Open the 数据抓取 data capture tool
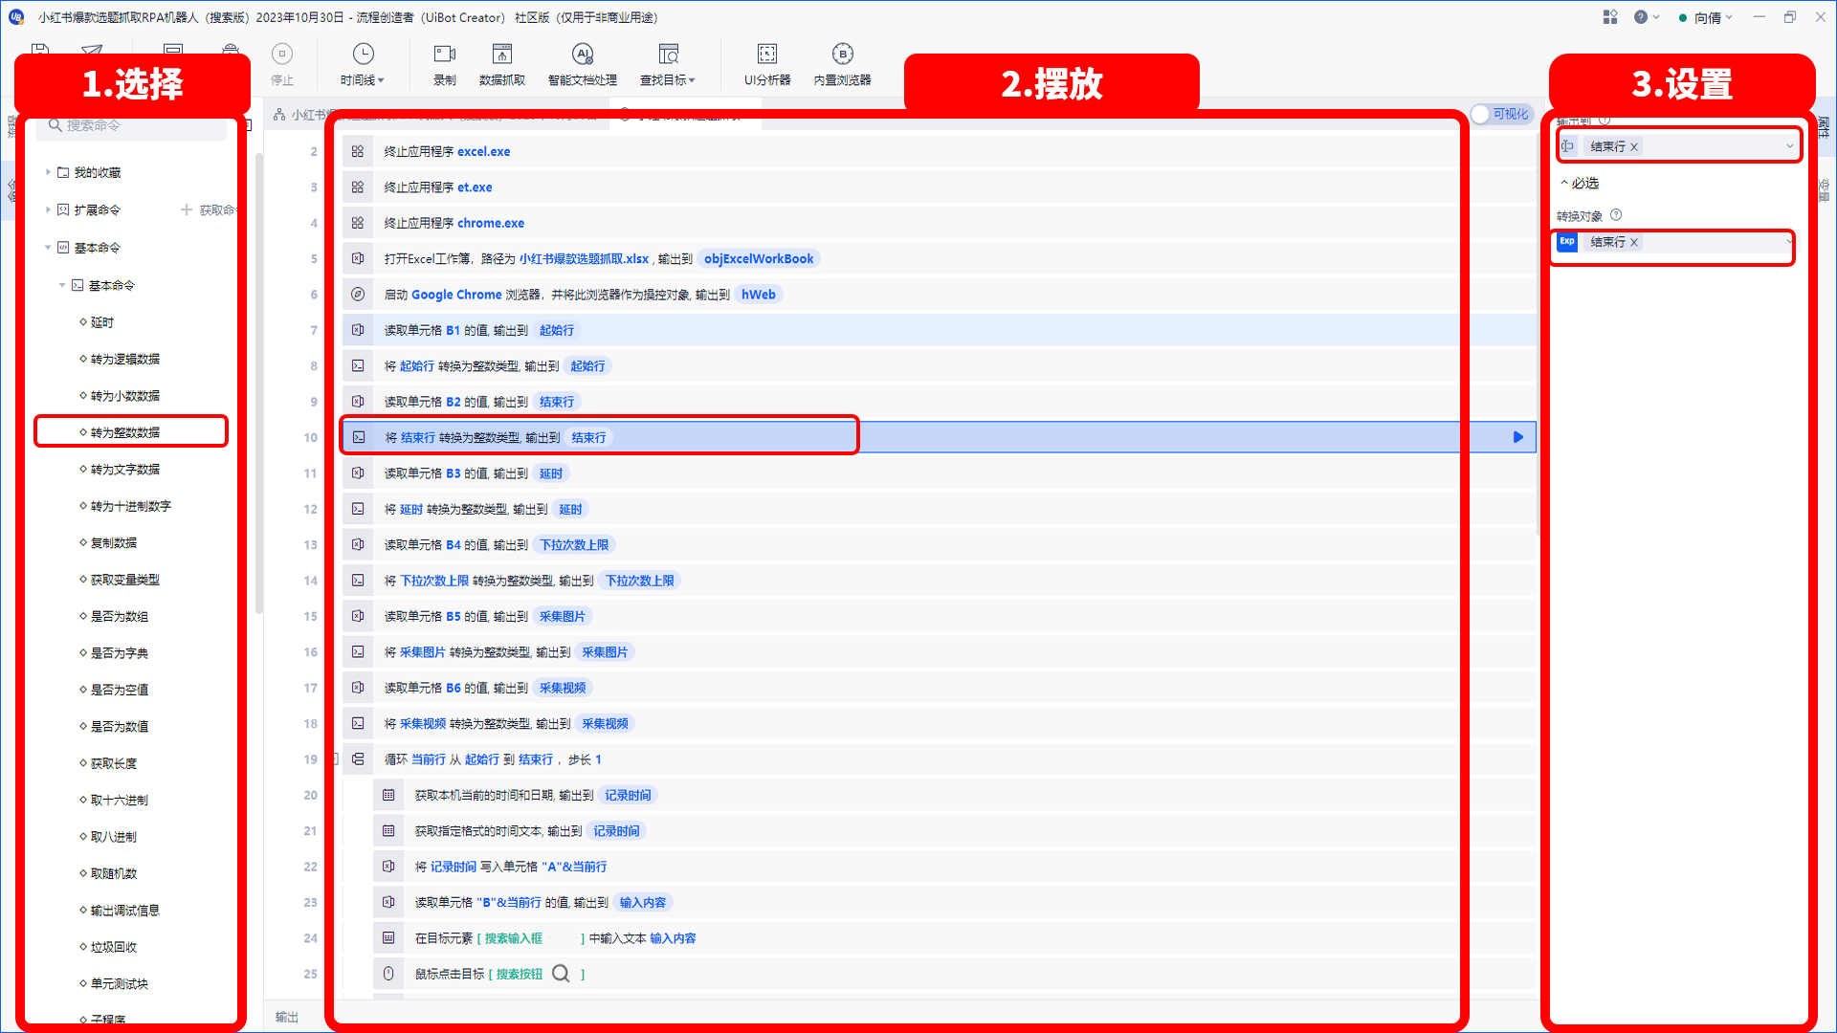This screenshot has height=1033, width=1837. point(502,65)
